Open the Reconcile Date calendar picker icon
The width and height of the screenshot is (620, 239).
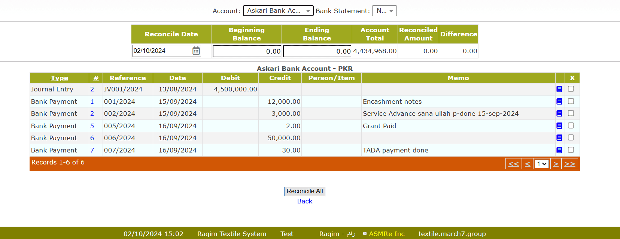(x=196, y=51)
